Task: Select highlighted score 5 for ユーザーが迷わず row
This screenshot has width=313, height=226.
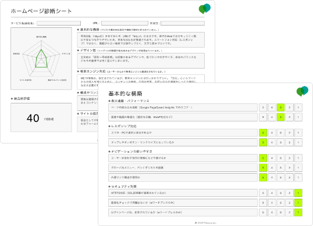Action: tap(263, 158)
